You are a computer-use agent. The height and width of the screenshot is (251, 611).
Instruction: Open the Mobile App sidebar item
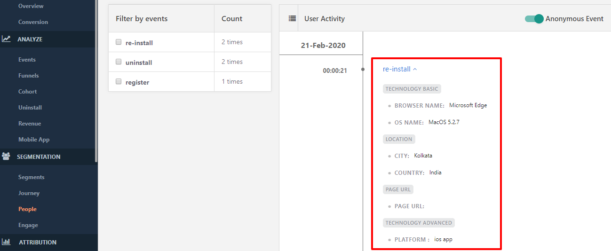coord(34,140)
